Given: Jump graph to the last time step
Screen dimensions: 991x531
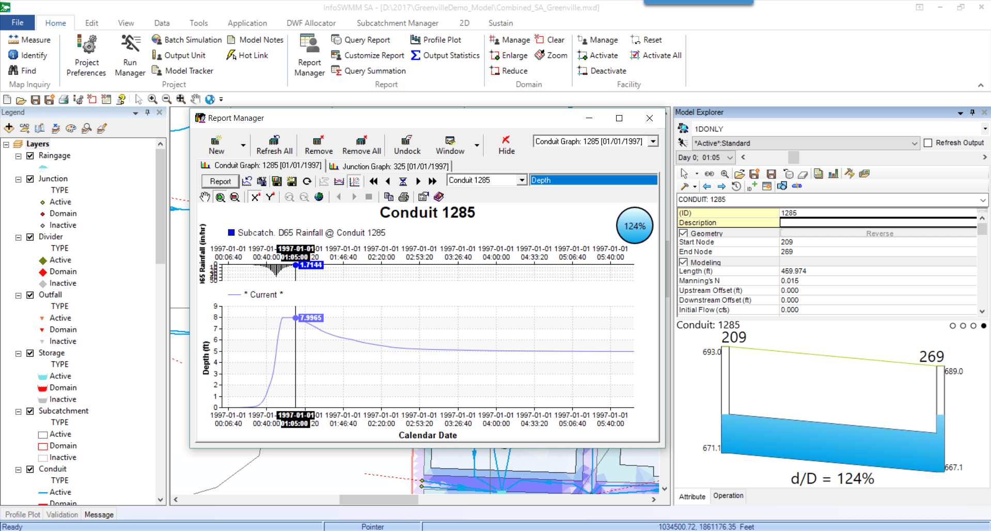Looking at the screenshot, I should pyautogui.click(x=433, y=181).
